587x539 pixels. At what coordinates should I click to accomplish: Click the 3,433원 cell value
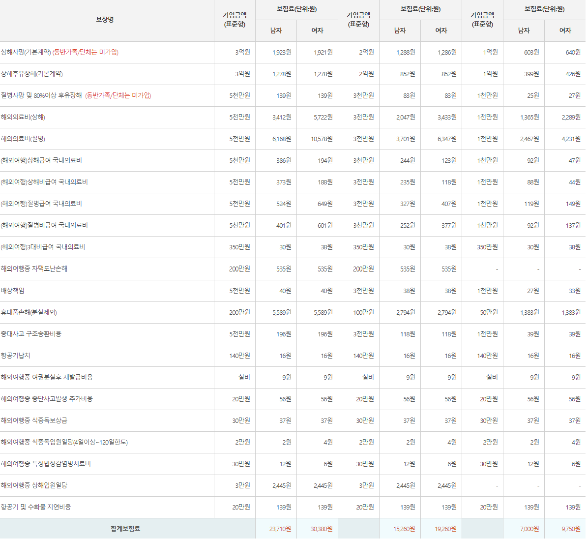point(446,118)
